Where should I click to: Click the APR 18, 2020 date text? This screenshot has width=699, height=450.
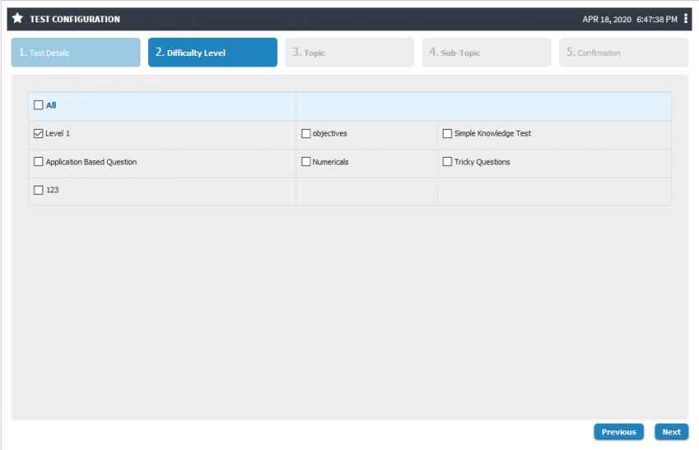[607, 20]
